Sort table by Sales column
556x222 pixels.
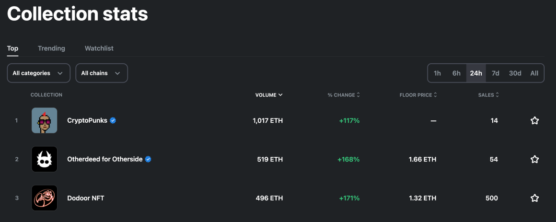488,95
